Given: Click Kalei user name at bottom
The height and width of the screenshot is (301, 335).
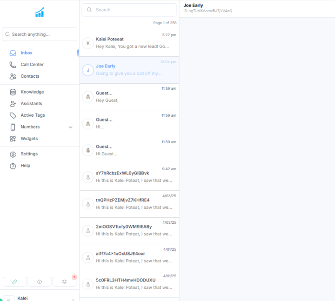Looking at the screenshot, I should 22,298.
